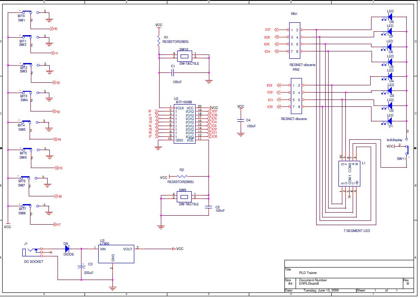
Task: Select the L1 seven-segment display box
Action: (x=349, y=174)
